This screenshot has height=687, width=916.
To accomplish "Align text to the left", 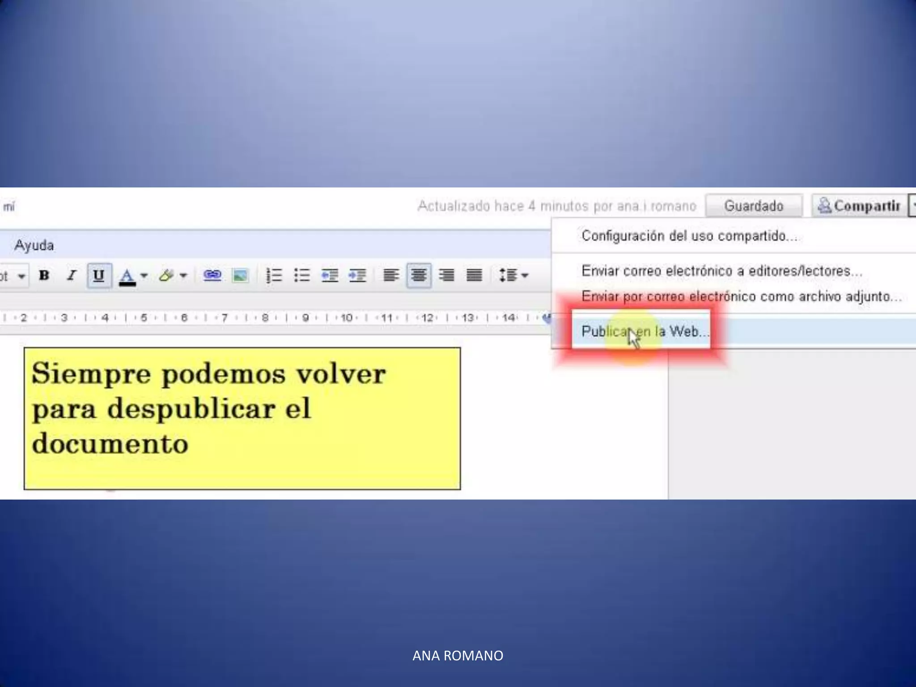I will pos(391,275).
